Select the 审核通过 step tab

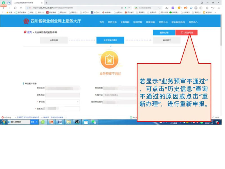click(166, 40)
